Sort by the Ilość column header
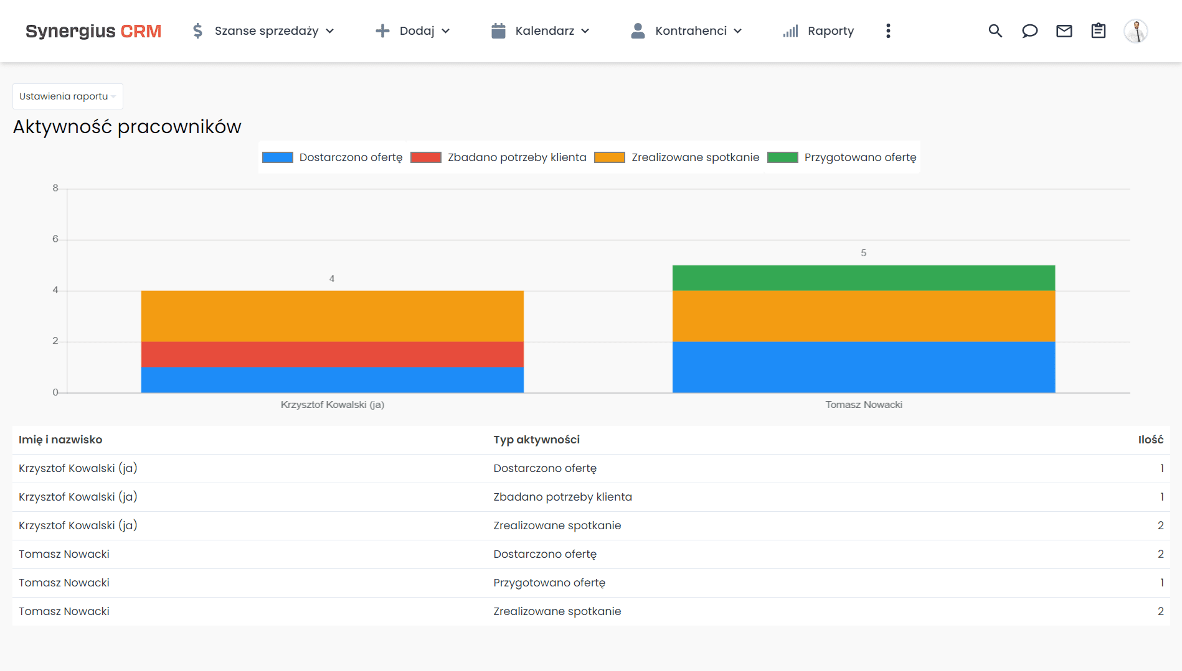Viewport: 1182px width, 671px height. (1150, 440)
